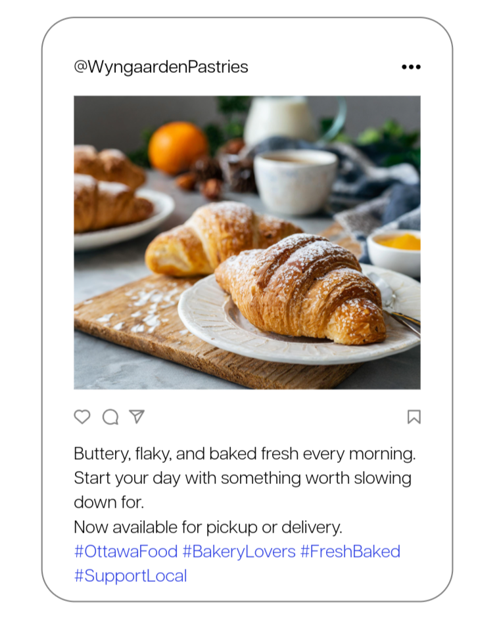Image resolution: width=495 pixels, height=618 pixels.
Task: Save the post with the bookmark icon
Action: pyautogui.click(x=413, y=416)
